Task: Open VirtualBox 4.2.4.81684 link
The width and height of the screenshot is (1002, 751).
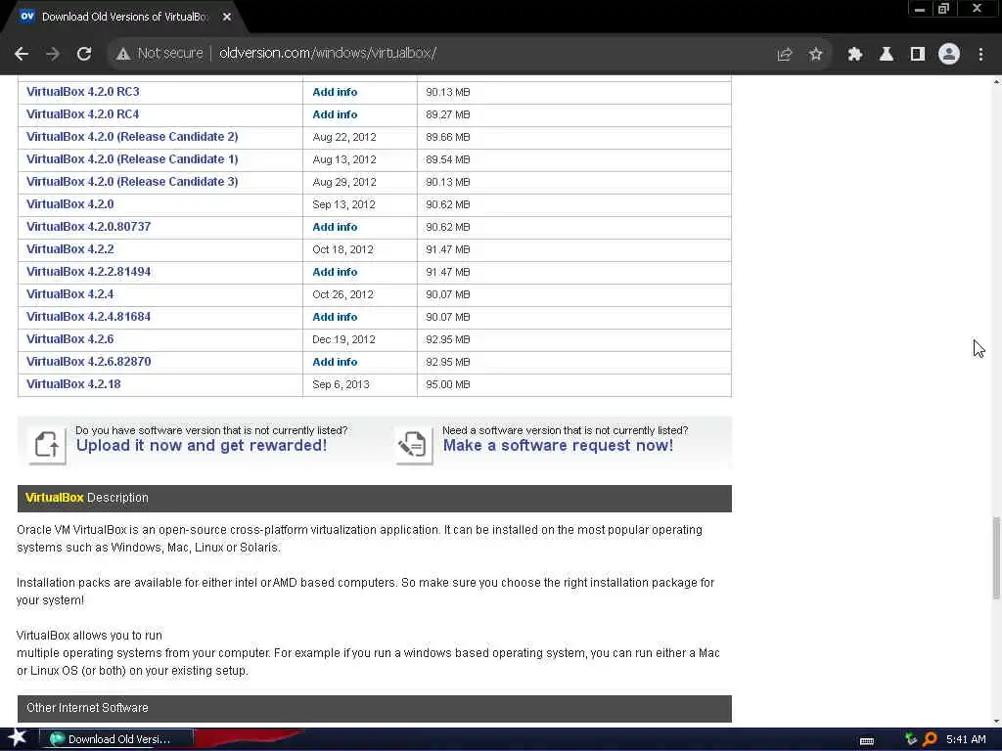Action: coord(89,316)
